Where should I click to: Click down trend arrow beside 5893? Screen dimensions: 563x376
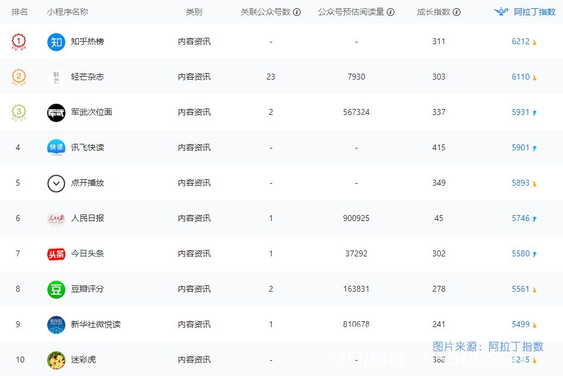pos(535,184)
